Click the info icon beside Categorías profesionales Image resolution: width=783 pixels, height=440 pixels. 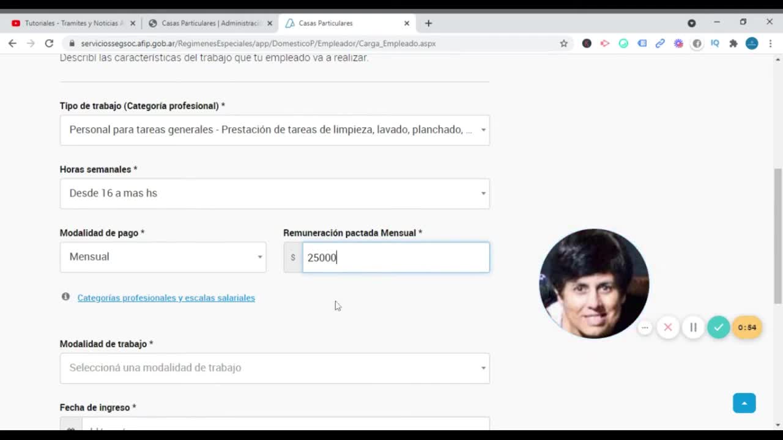(65, 297)
